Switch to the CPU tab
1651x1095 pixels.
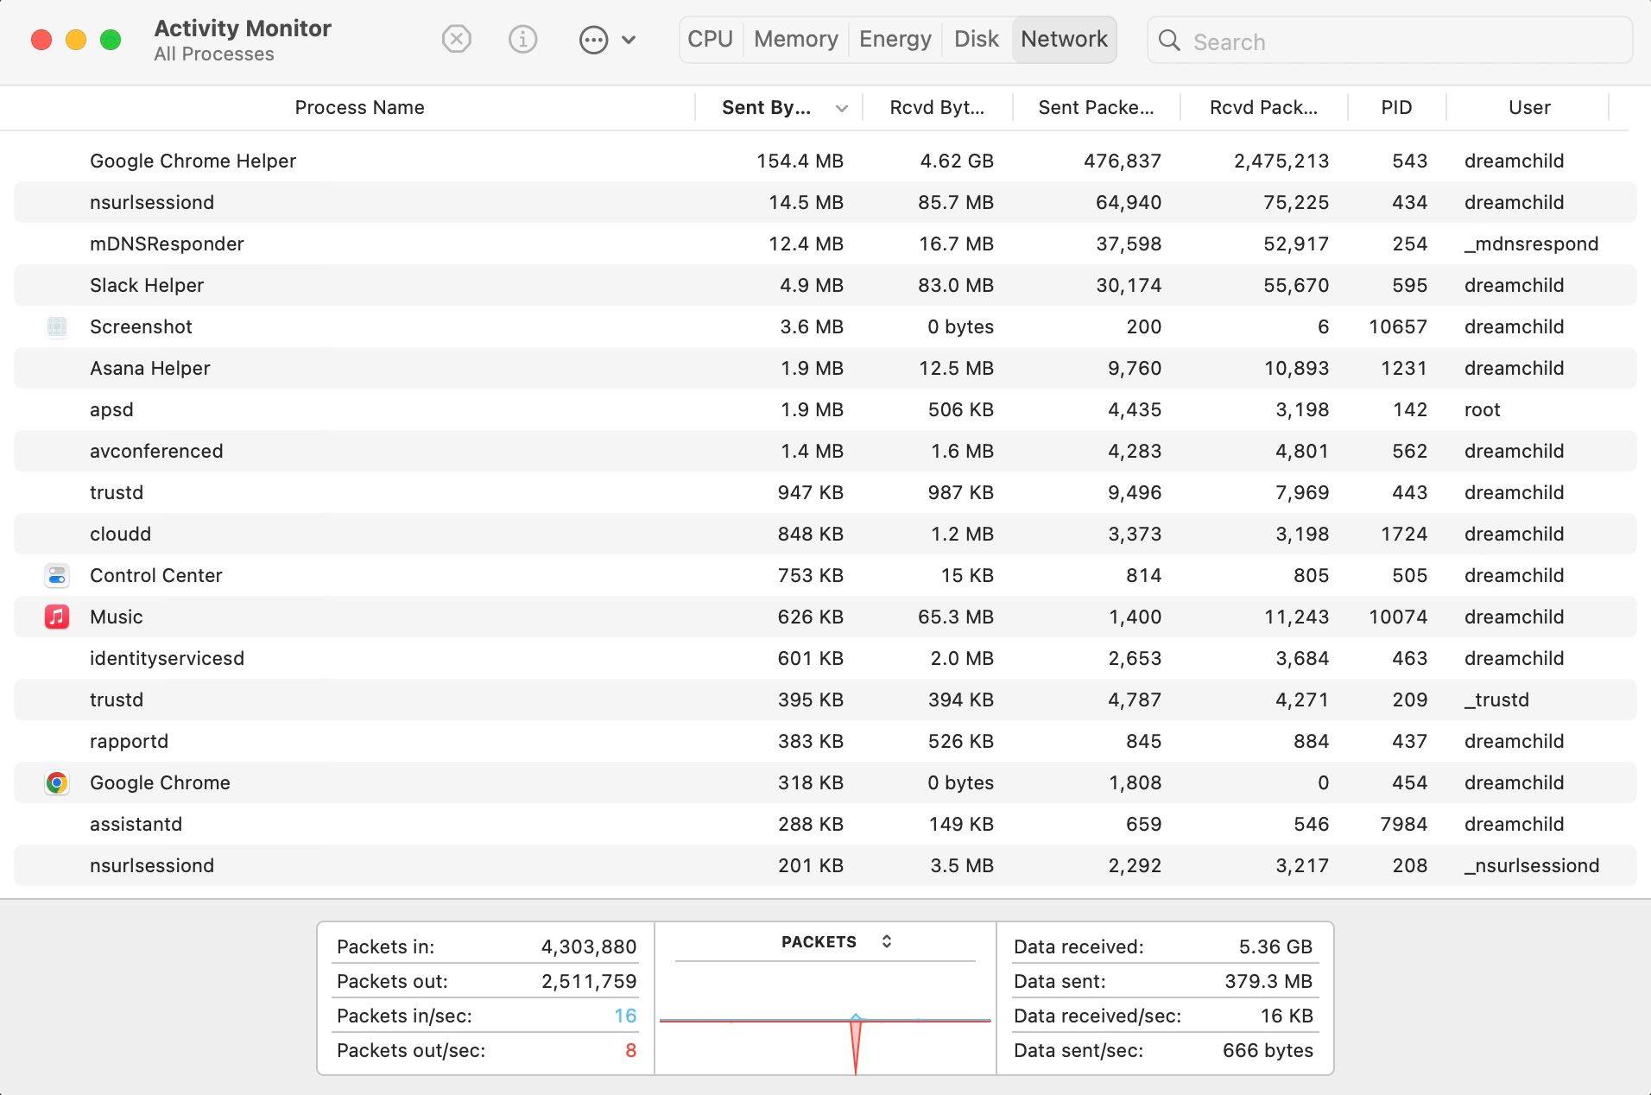pos(710,39)
